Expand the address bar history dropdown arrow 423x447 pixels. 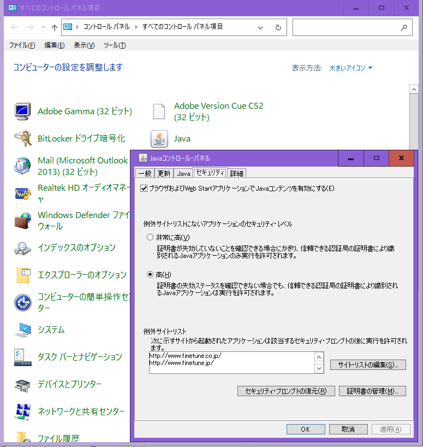[261, 27]
